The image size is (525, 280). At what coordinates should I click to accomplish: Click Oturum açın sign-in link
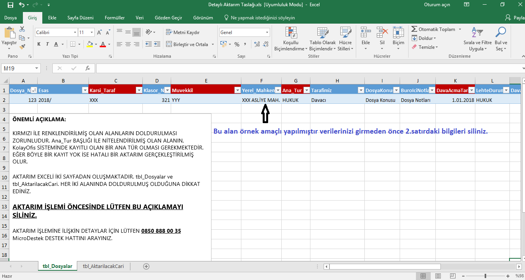(437, 5)
